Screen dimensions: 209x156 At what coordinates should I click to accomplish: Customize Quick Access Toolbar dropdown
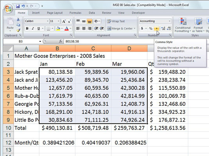[x=42, y=6]
